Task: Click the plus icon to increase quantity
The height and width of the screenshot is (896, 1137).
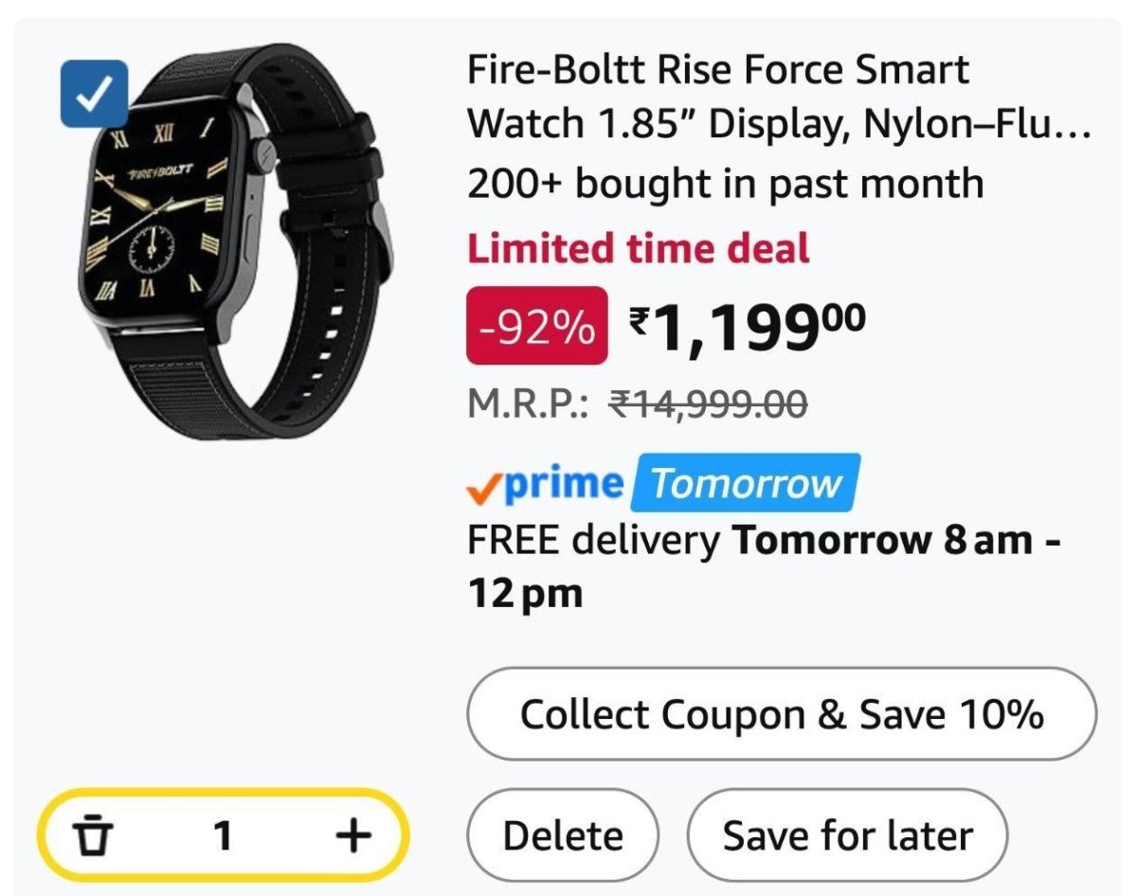Action: click(x=352, y=834)
